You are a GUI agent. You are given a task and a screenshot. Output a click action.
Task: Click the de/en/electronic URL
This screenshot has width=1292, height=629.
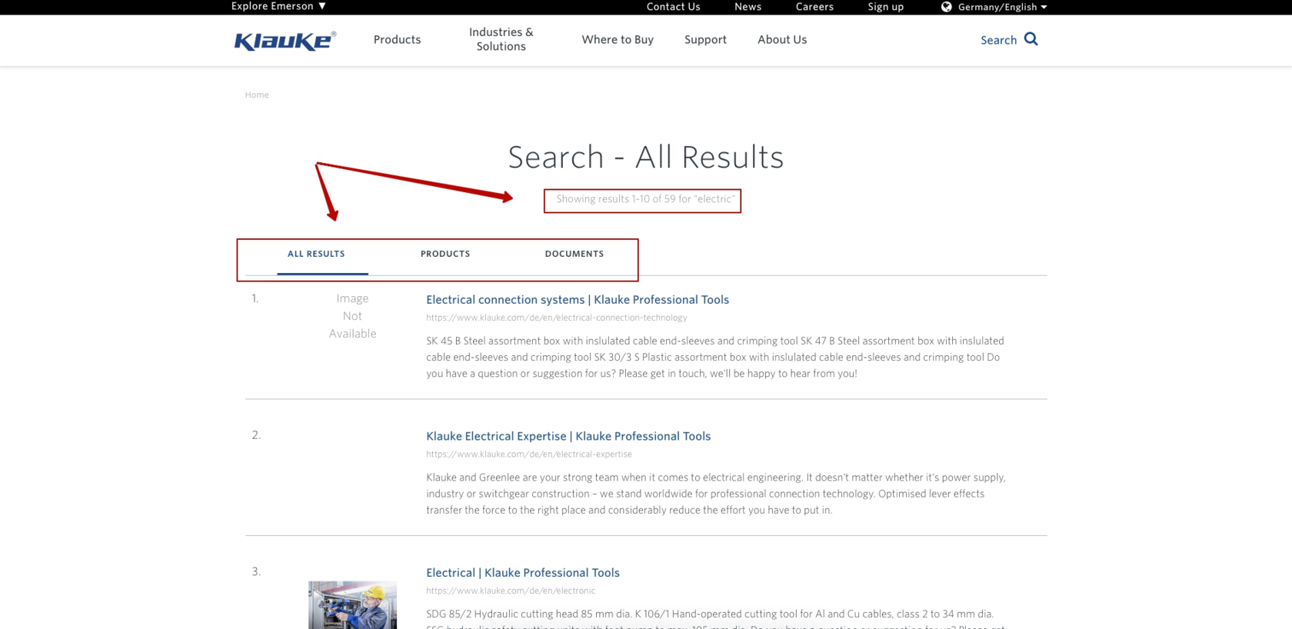pyautogui.click(x=511, y=591)
